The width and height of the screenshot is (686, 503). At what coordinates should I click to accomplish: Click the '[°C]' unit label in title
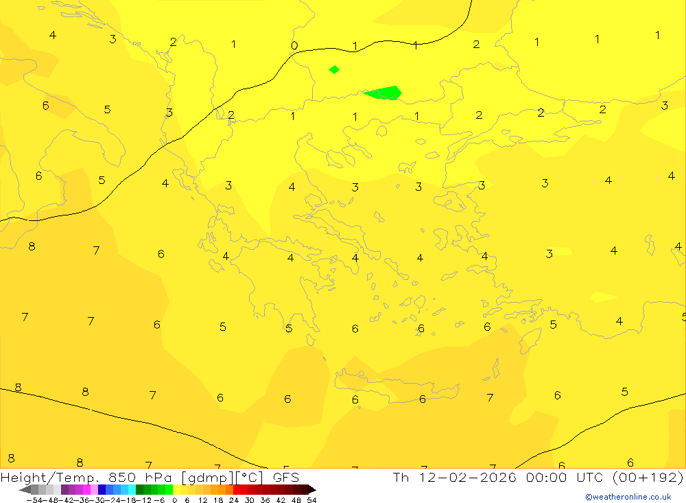[248, 477]
